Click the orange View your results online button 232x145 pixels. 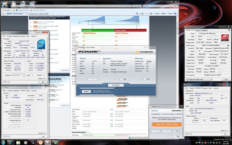[x=167, y=124]
